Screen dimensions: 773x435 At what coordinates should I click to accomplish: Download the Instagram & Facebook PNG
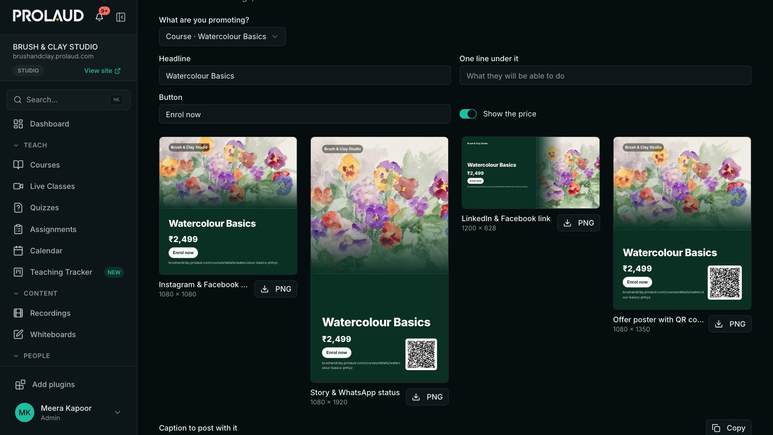pos(276,289)
